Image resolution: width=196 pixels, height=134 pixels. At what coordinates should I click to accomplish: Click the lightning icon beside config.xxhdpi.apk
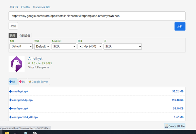tap(10, 100)
